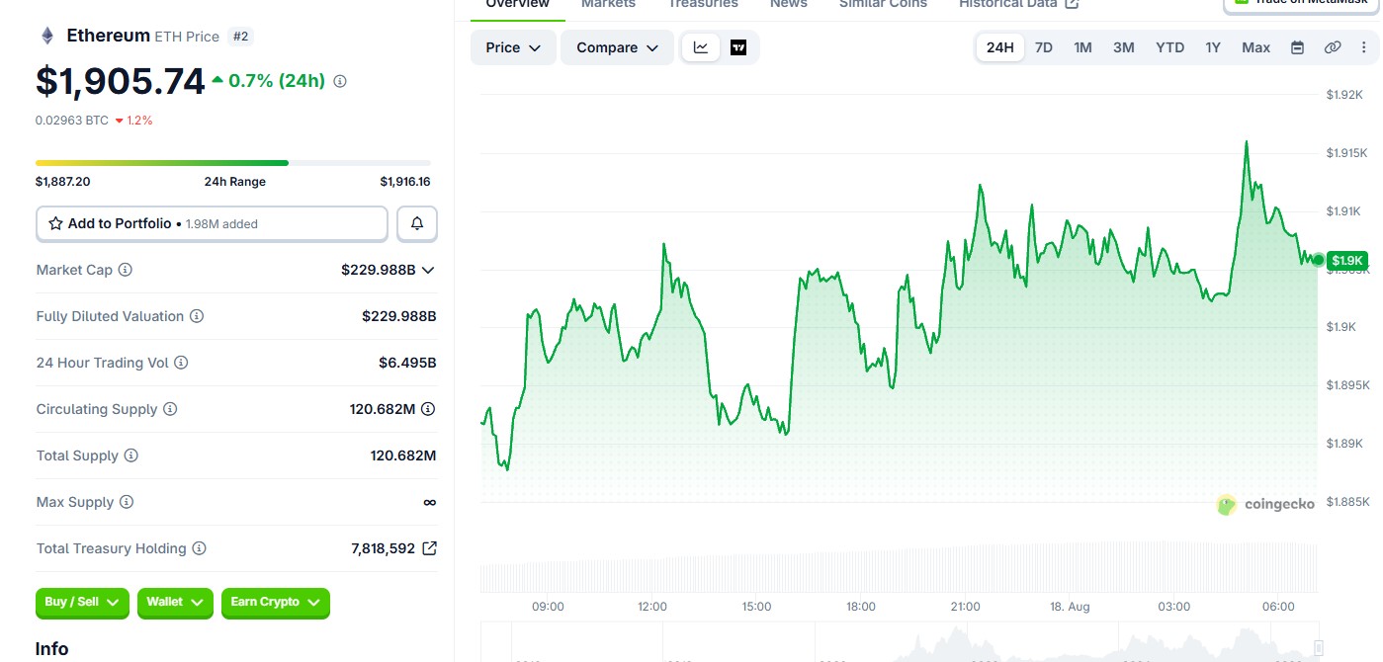Click external icon next to Historical Data
The width and height of the screenshot is (1383, 662).
pos(1071,4)
